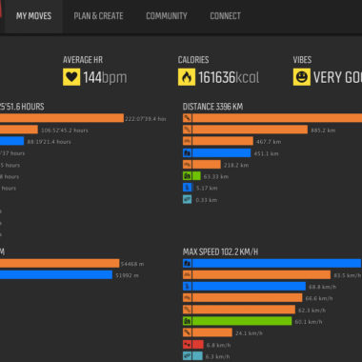
Task: Click the sport icon of the 24.1 km/h row
Action: coord(187,332)
